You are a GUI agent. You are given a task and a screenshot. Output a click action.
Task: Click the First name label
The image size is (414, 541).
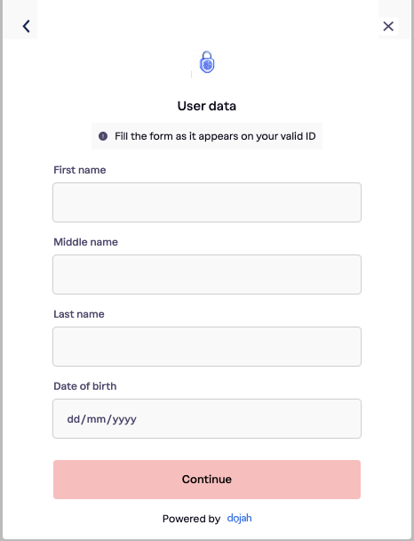tap(80, 170)
